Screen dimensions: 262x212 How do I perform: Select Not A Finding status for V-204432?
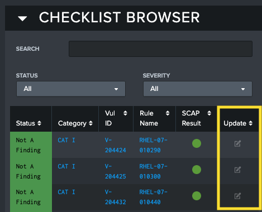click(28, 197)
